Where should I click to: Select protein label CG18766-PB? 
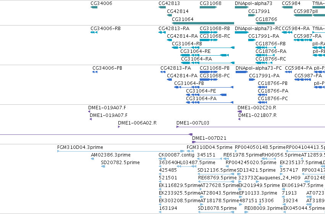[x=273, y=83]
